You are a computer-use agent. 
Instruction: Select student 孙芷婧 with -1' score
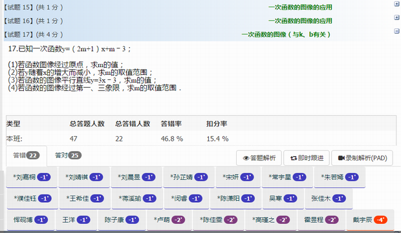pyautogui.click(x=189, y=177)
